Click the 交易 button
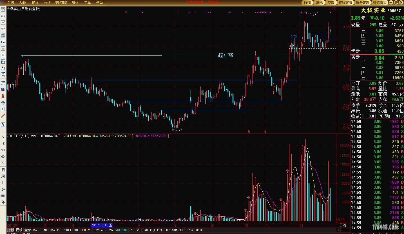 point(331,3)
